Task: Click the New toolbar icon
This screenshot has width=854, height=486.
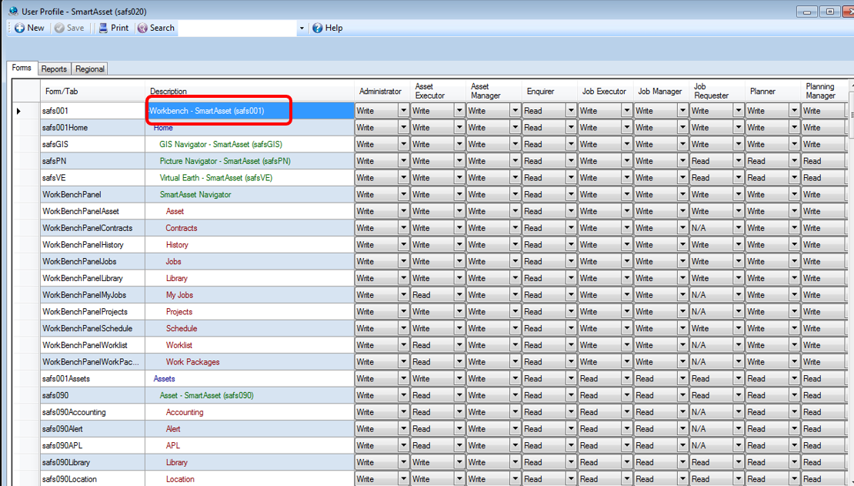Action: [19, 28]
